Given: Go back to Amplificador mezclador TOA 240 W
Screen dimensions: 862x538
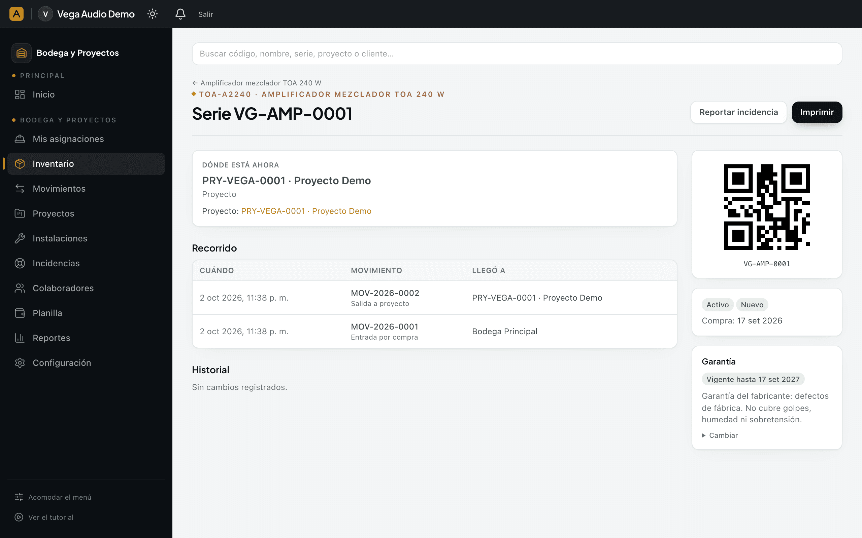Looking at the screenshot, I should [257, 83].
